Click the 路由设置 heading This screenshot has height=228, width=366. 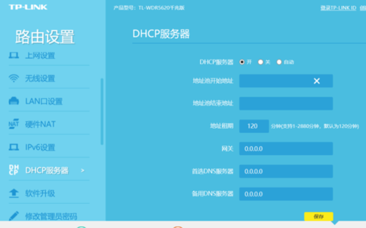45,37
